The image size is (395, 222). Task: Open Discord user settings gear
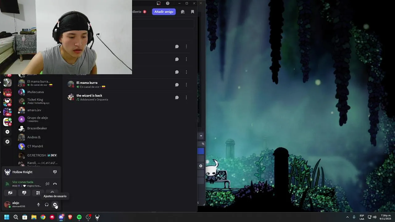coord(55,205)
